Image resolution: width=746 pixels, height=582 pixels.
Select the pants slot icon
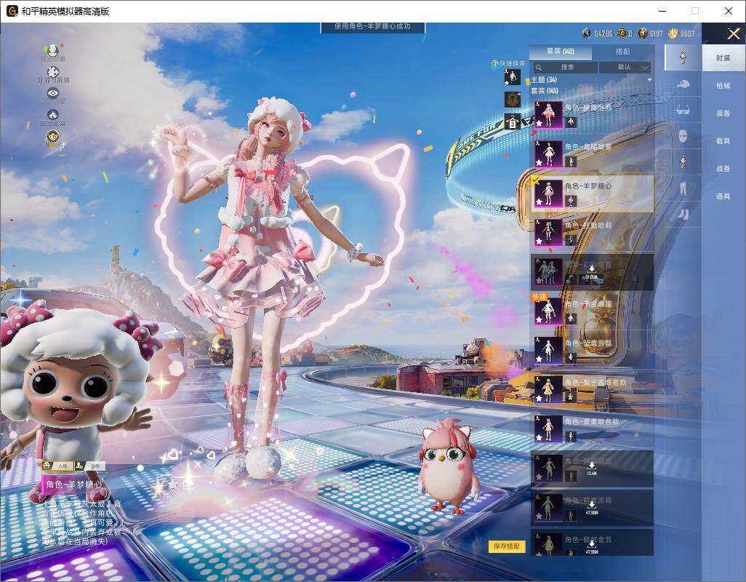683,188
